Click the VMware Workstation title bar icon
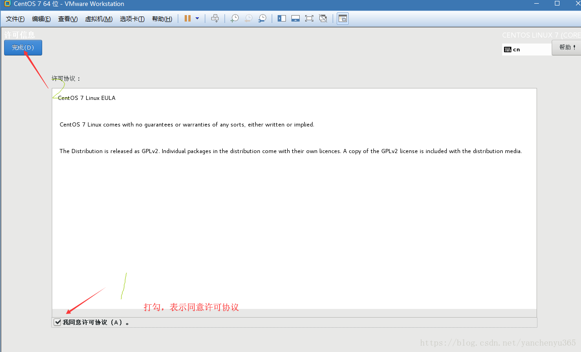The image size is (581, 352). point(7,4)
